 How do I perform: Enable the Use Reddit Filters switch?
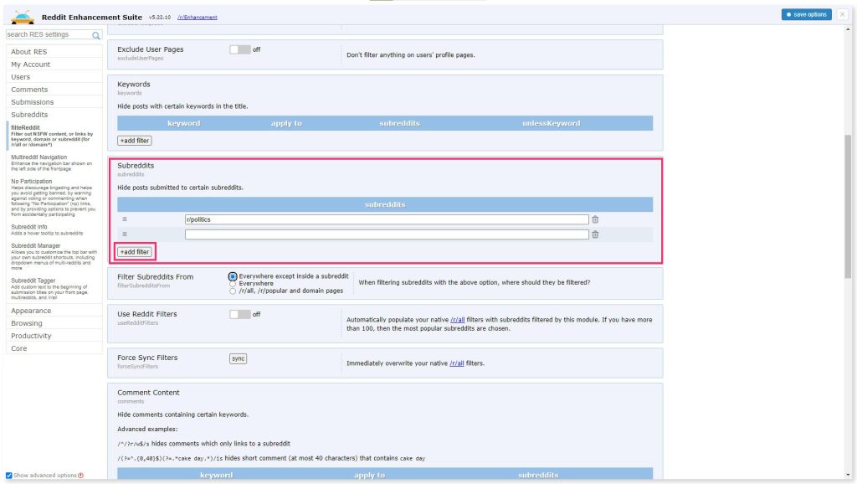239,314
